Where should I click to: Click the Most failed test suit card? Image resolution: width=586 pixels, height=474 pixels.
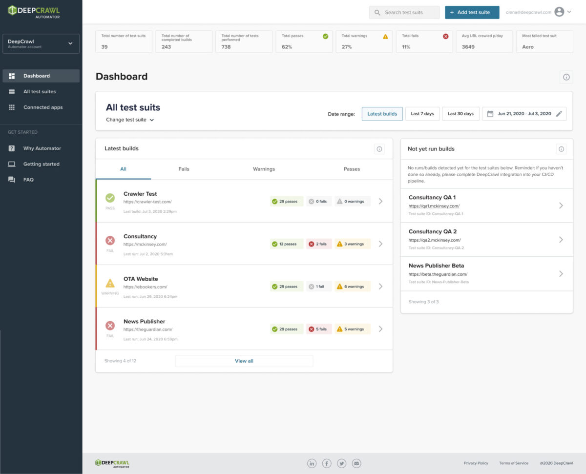click(x=544, y=41)
